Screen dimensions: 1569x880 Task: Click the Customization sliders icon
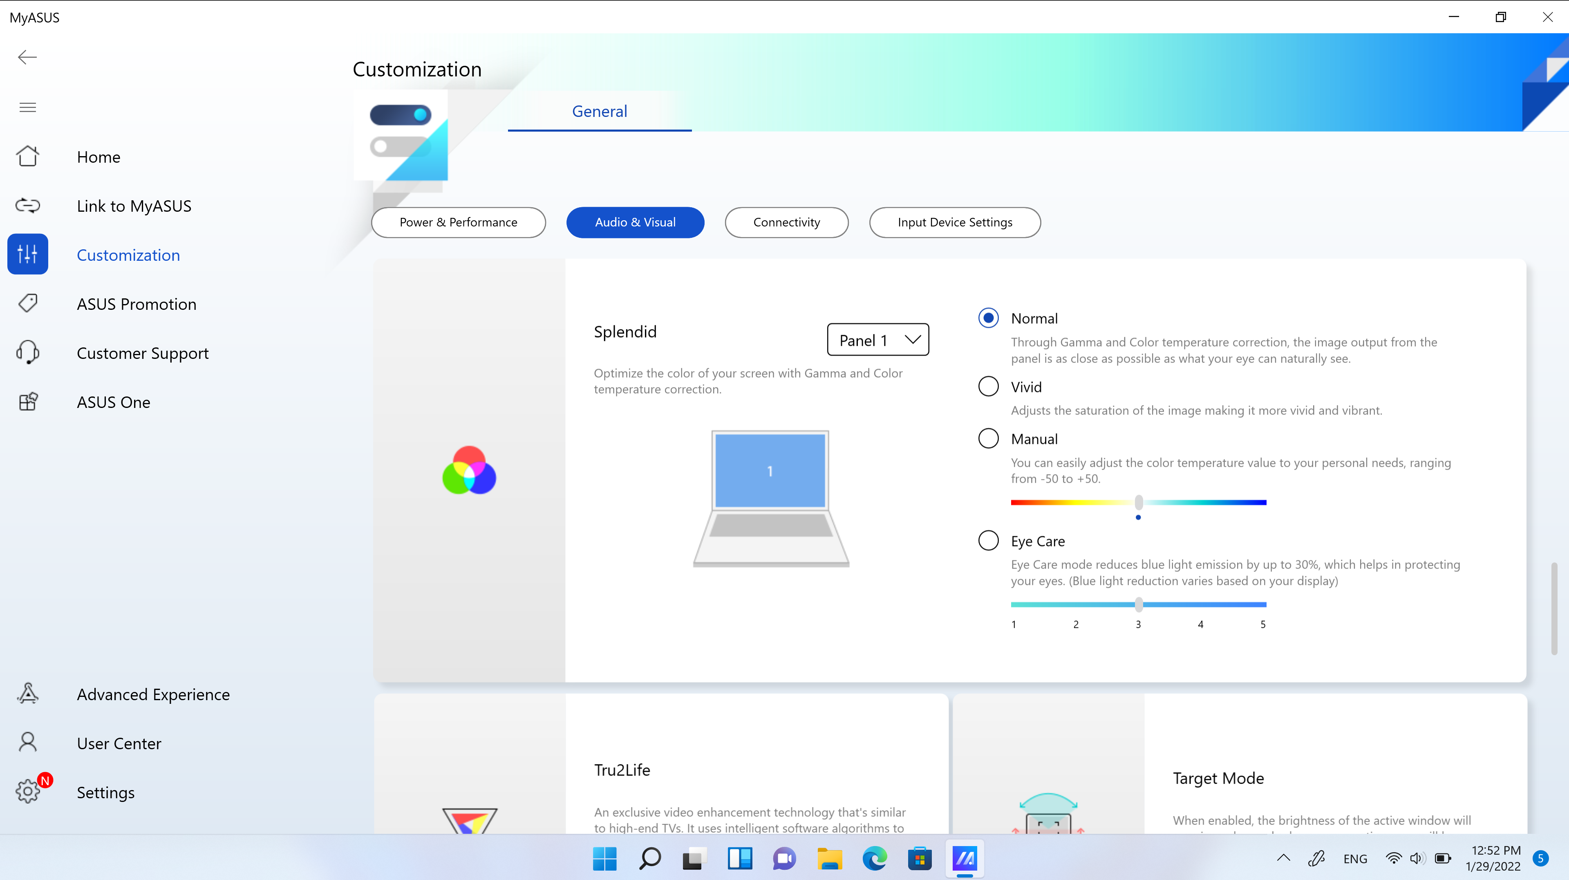click(x=27, y=254)
